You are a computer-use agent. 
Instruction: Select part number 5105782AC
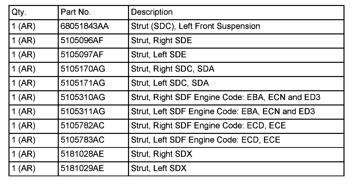pos(82,126)
